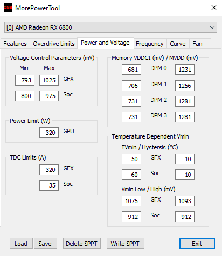Click the Soc TDC limit field 35

click(49, 185)
